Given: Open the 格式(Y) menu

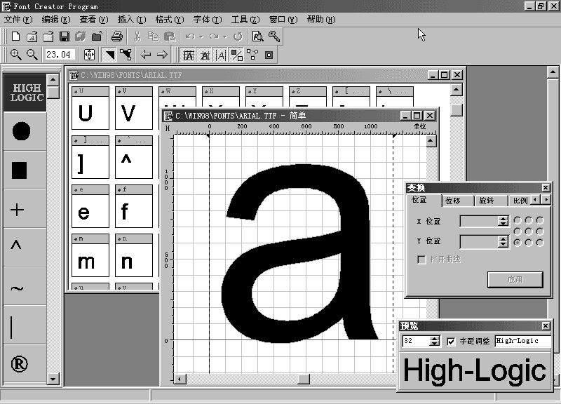Looking at the screenshot, I should 169,20.
